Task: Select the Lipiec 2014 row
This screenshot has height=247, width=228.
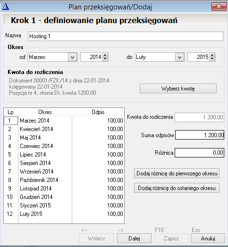Action: 64,155
